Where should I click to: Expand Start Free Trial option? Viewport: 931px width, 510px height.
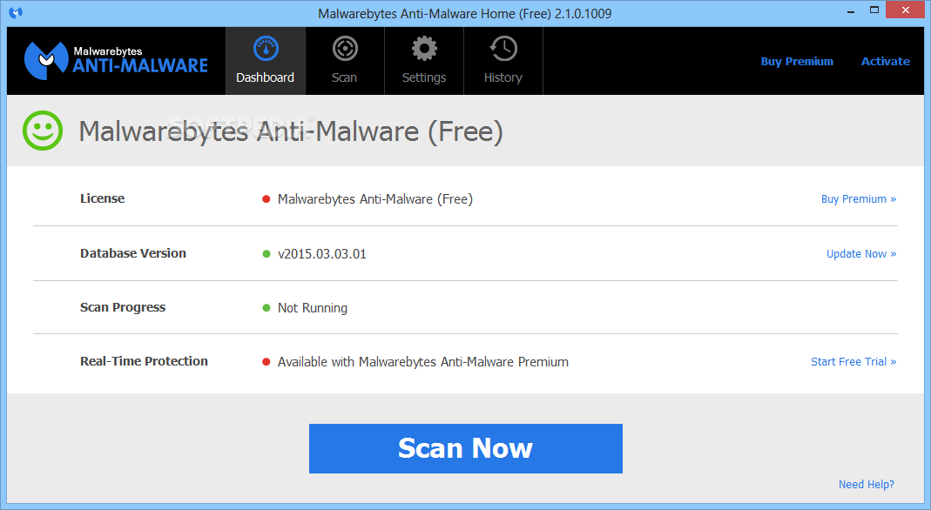[853, 361]
